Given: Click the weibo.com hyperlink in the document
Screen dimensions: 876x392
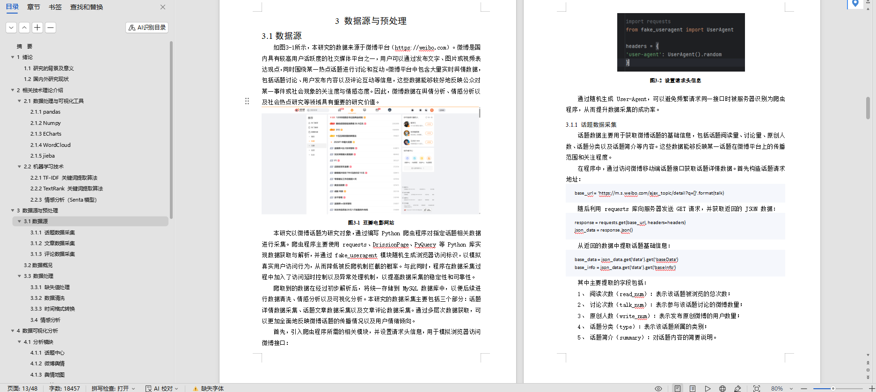Looking at the screenshot, I should click(421, 48).
